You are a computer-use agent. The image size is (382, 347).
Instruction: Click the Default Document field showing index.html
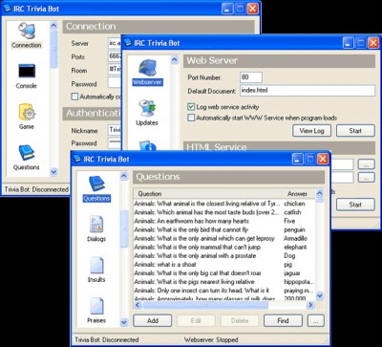coord(308,91)
